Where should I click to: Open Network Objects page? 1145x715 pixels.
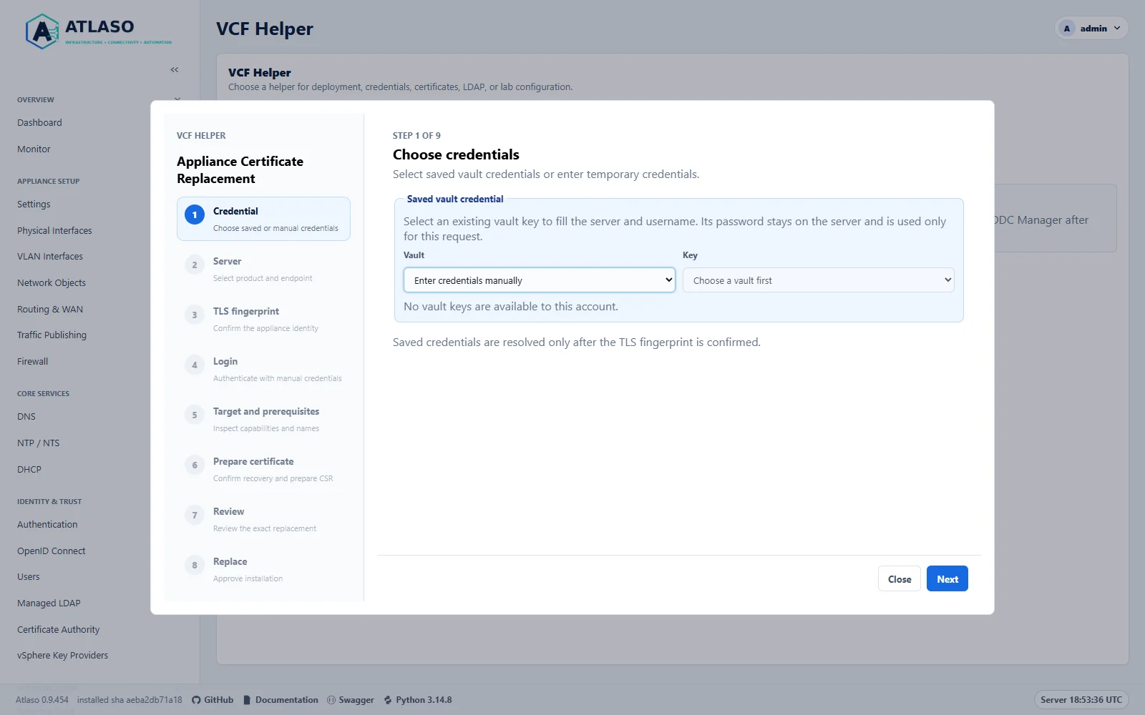[52, 283]
